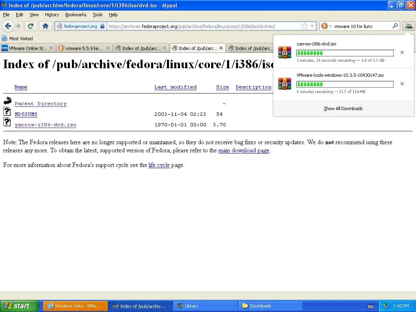Click the Parent Directory back-arrow icon
The image size is (416, 312).
7,101
